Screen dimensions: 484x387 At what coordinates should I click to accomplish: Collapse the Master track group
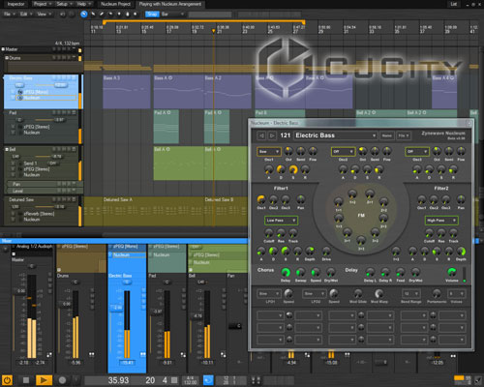(x=3, y=49)
